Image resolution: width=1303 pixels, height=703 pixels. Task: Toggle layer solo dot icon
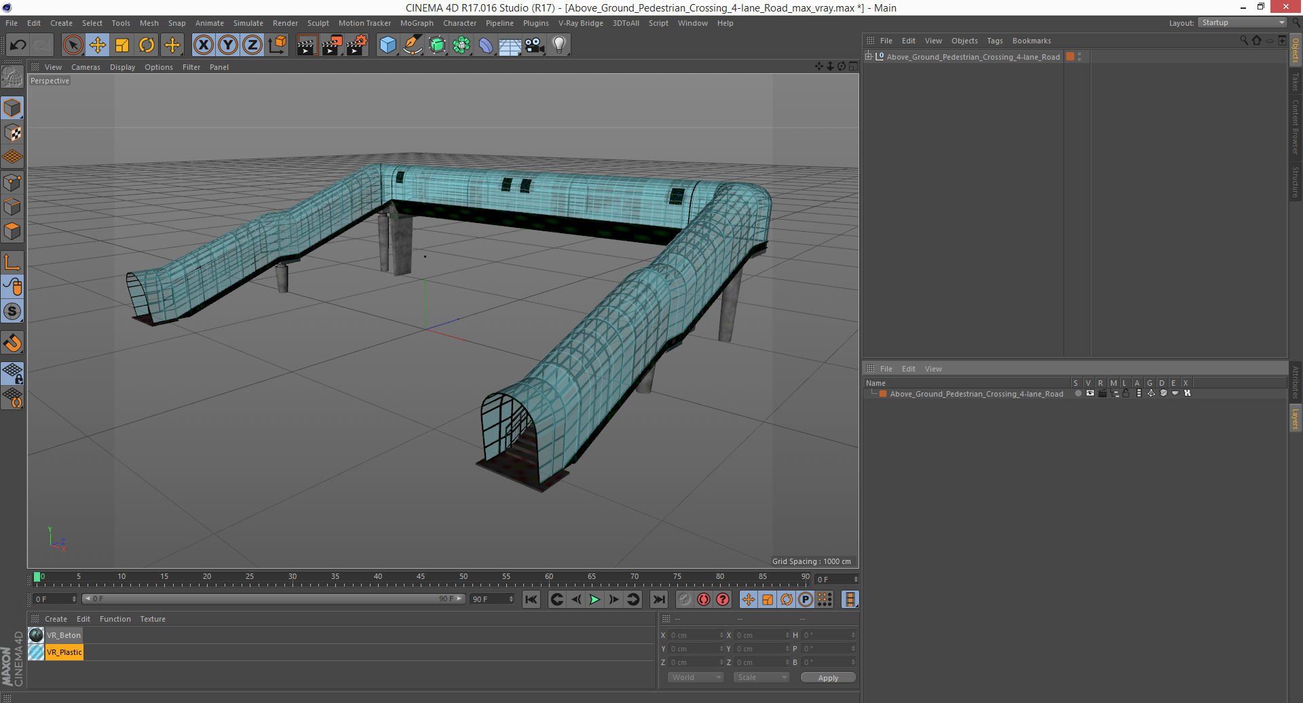[x=1078, y=393]
